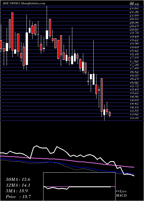
Task: Click the 16.02 price axis label
Action: pos(134,83)
